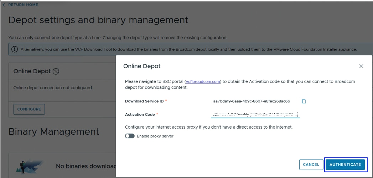Screen dimensions: 373x178
Task: Focus the Activation Code field
Action: [x=255, y=114]
